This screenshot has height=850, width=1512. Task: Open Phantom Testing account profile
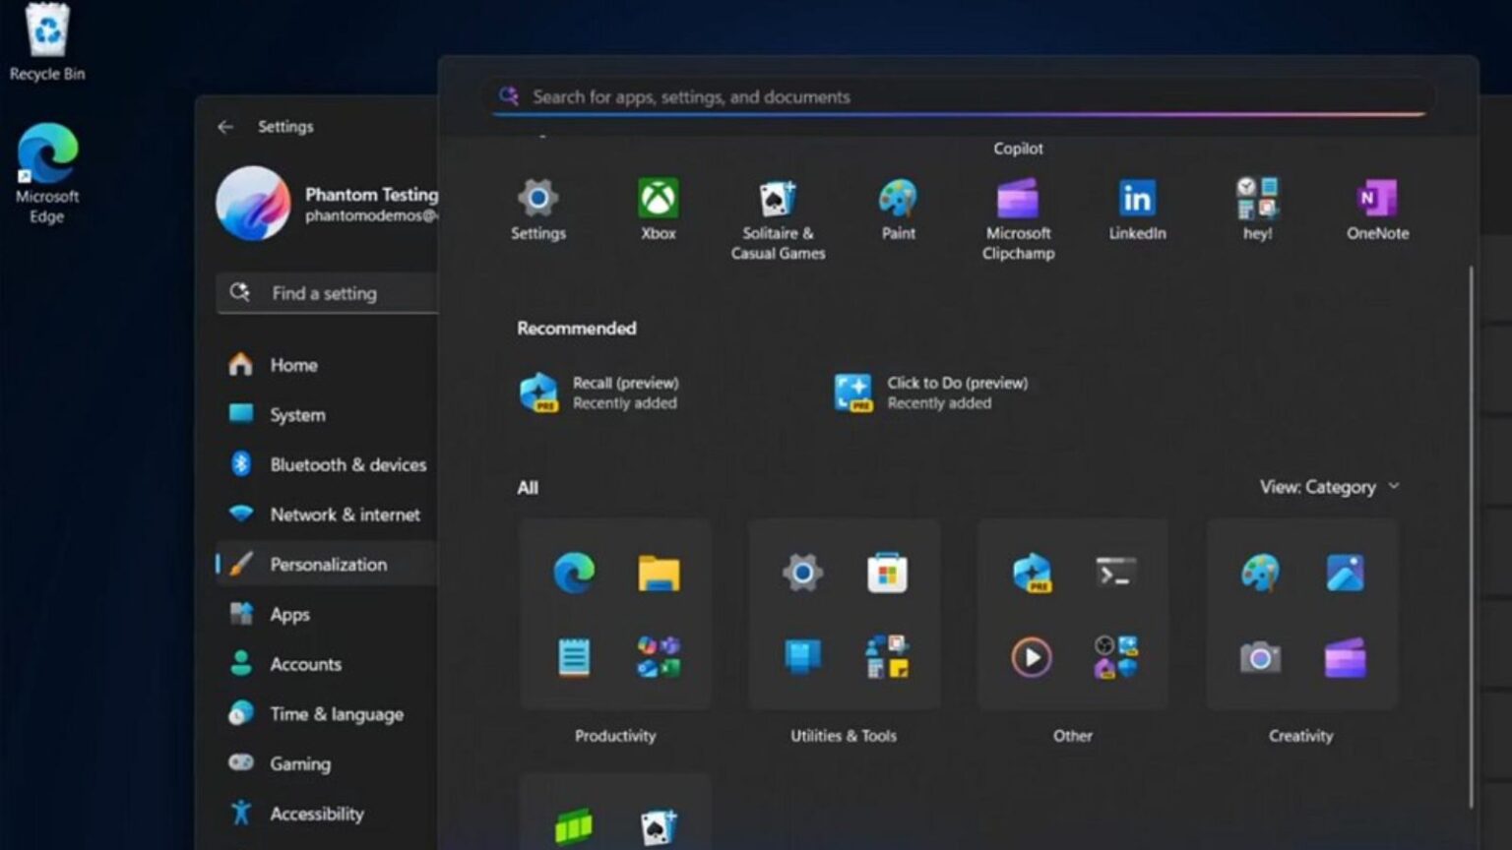(x=327, y=204)
